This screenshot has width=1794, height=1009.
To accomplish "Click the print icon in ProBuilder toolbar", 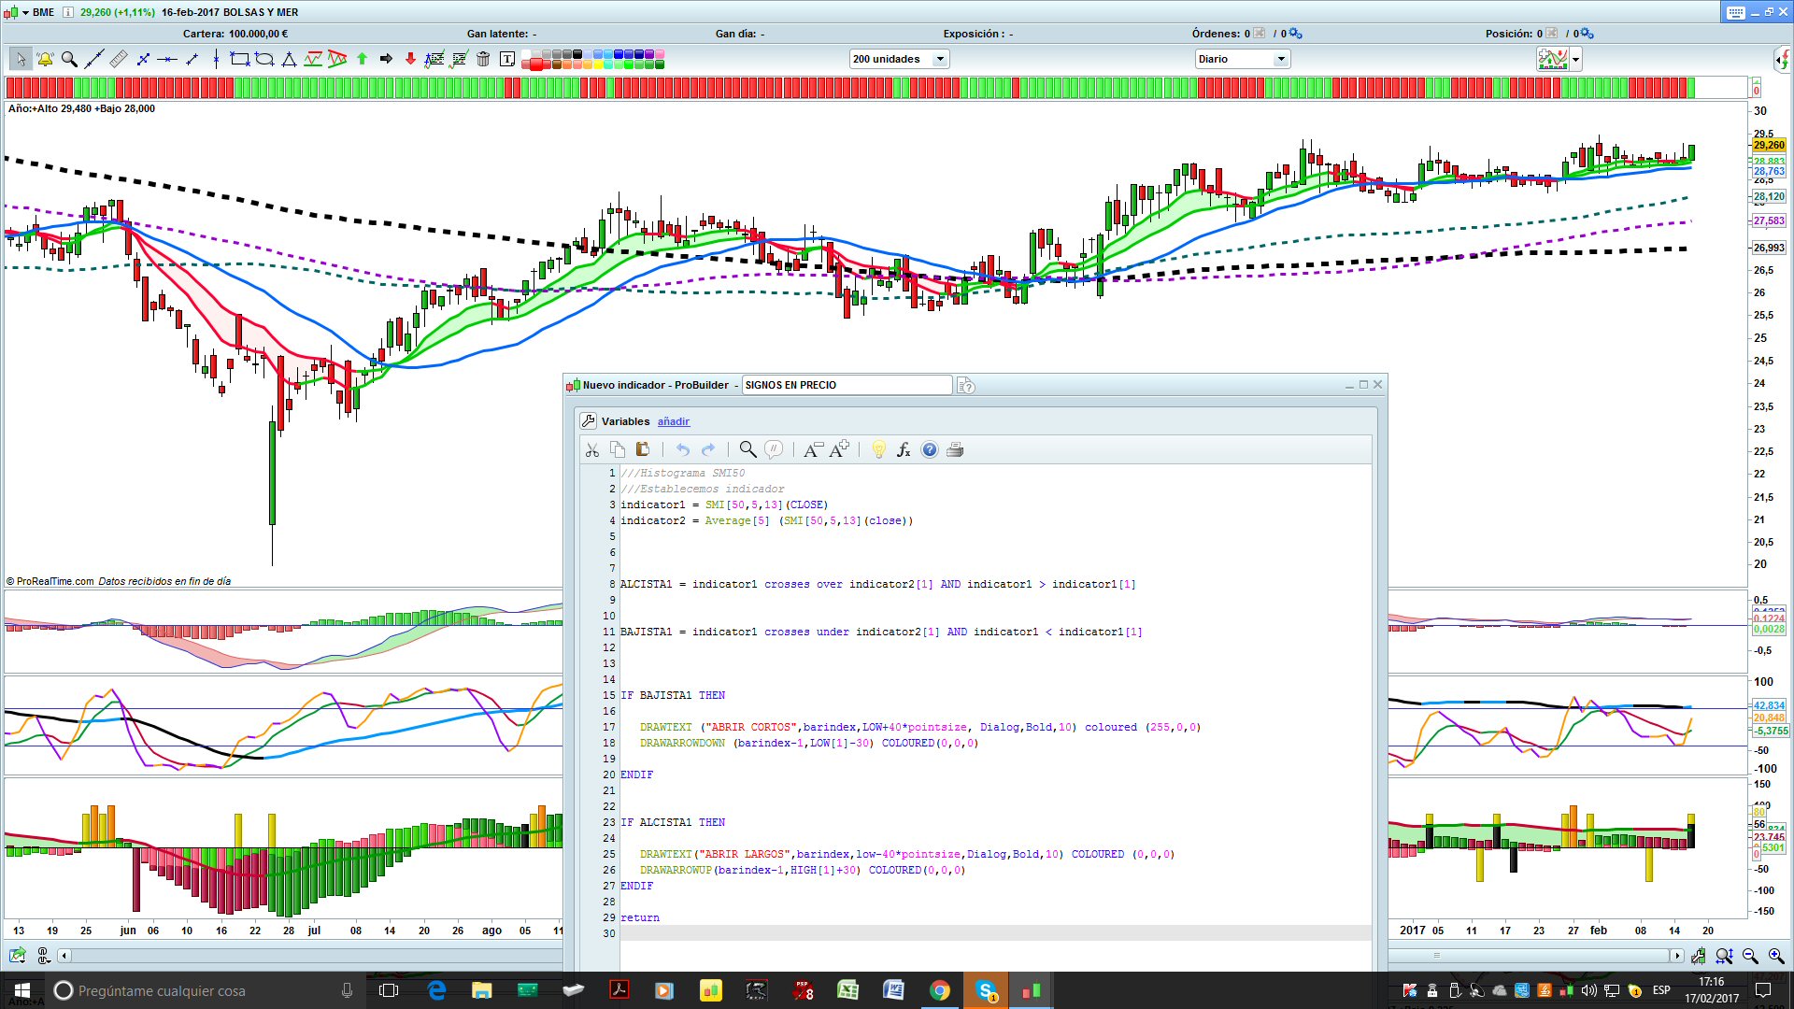I will (x=955, y=450).
